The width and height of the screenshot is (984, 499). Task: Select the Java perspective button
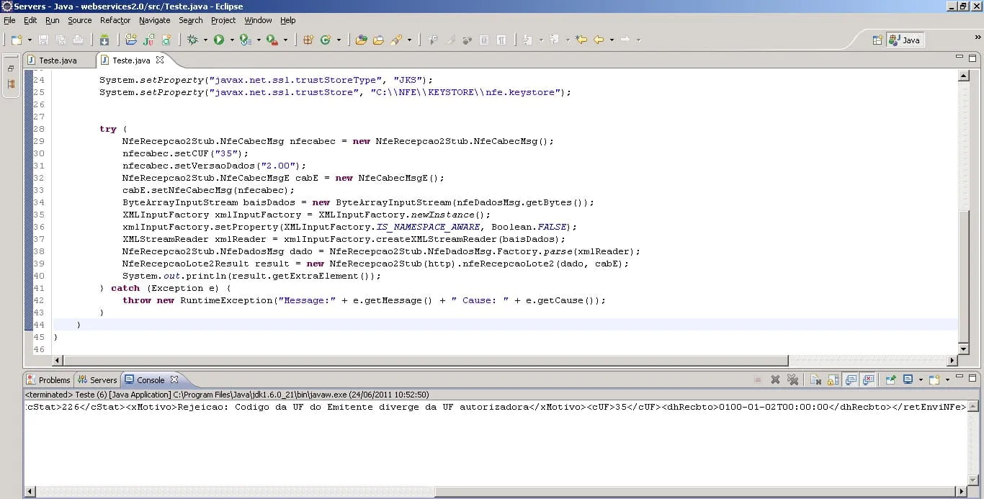[x=905, y=40]
